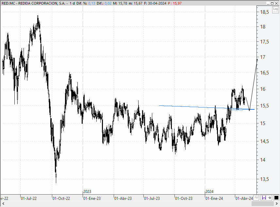Click the red price P: 15,97
Image resolution: width=280 pixels, height=207 pixels.
(175, 3)
